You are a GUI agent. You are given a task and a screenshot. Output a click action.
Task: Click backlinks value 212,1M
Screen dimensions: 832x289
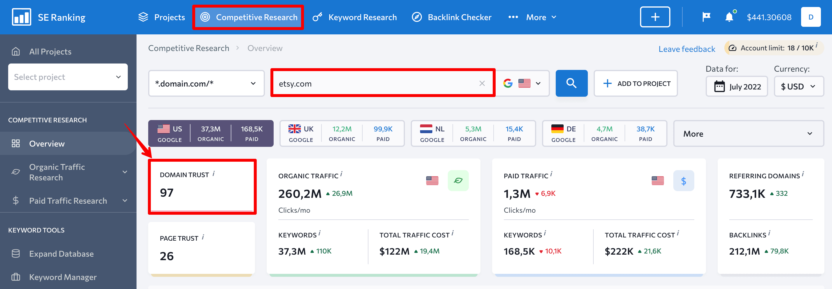744,251
